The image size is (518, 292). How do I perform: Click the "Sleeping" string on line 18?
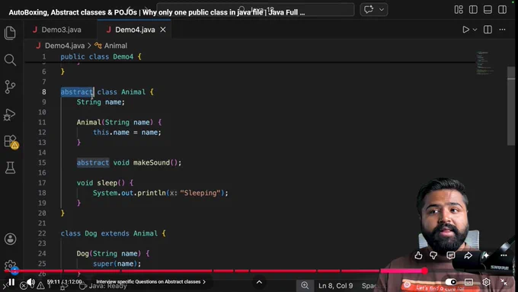point(200,193)
